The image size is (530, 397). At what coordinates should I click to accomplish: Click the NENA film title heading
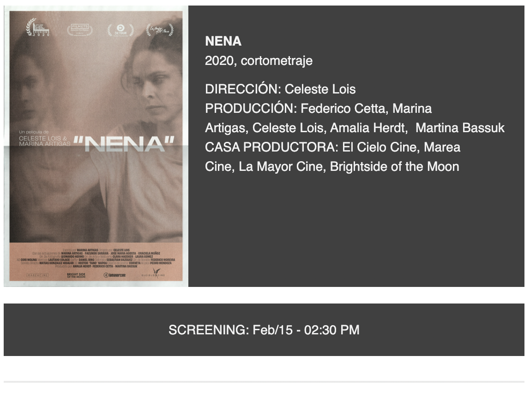coord(223,41)
